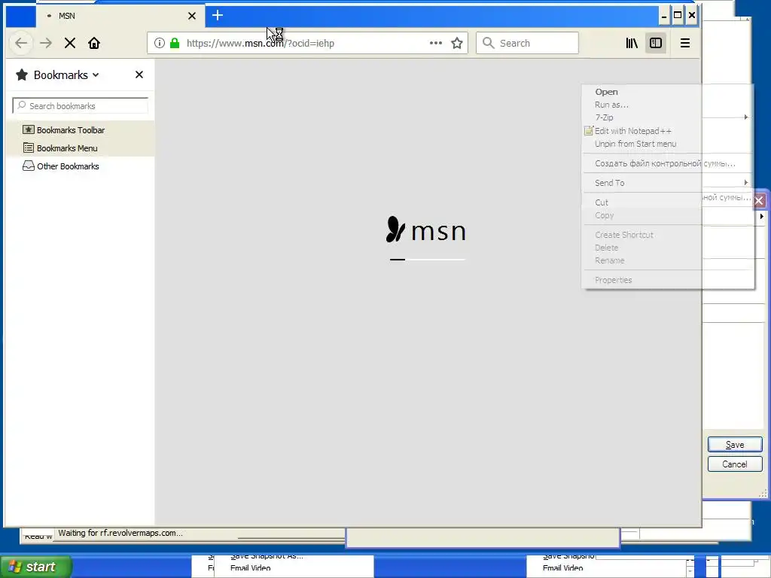
Task: Click the Save button in background dialog
Action: [735, 444]
